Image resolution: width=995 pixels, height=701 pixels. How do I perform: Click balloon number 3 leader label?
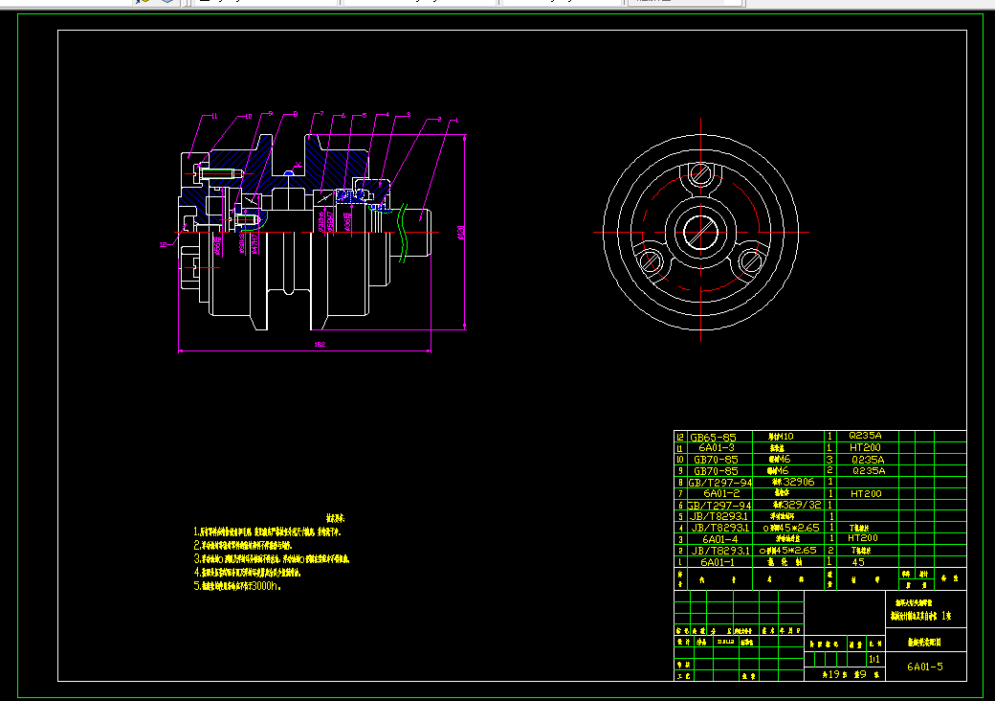[x=408, y=115]
